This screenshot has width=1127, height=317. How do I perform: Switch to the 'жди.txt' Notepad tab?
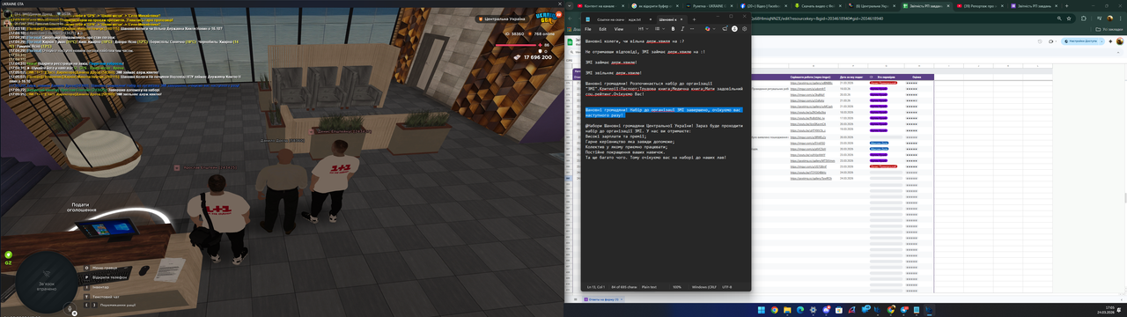639,19
